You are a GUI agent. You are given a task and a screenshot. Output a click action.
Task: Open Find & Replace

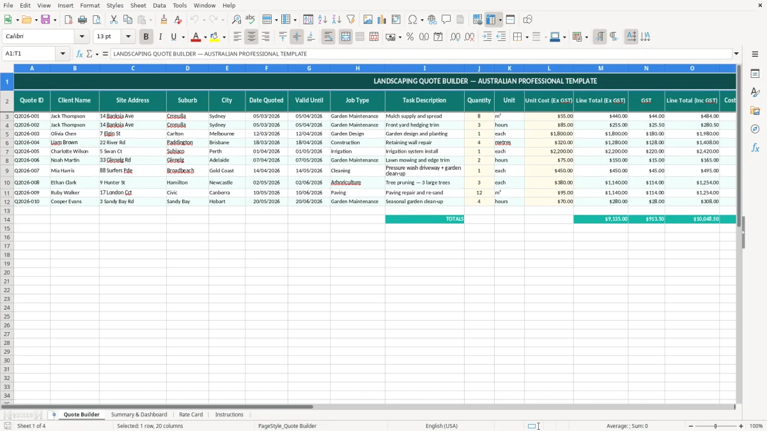pos(236,20)
